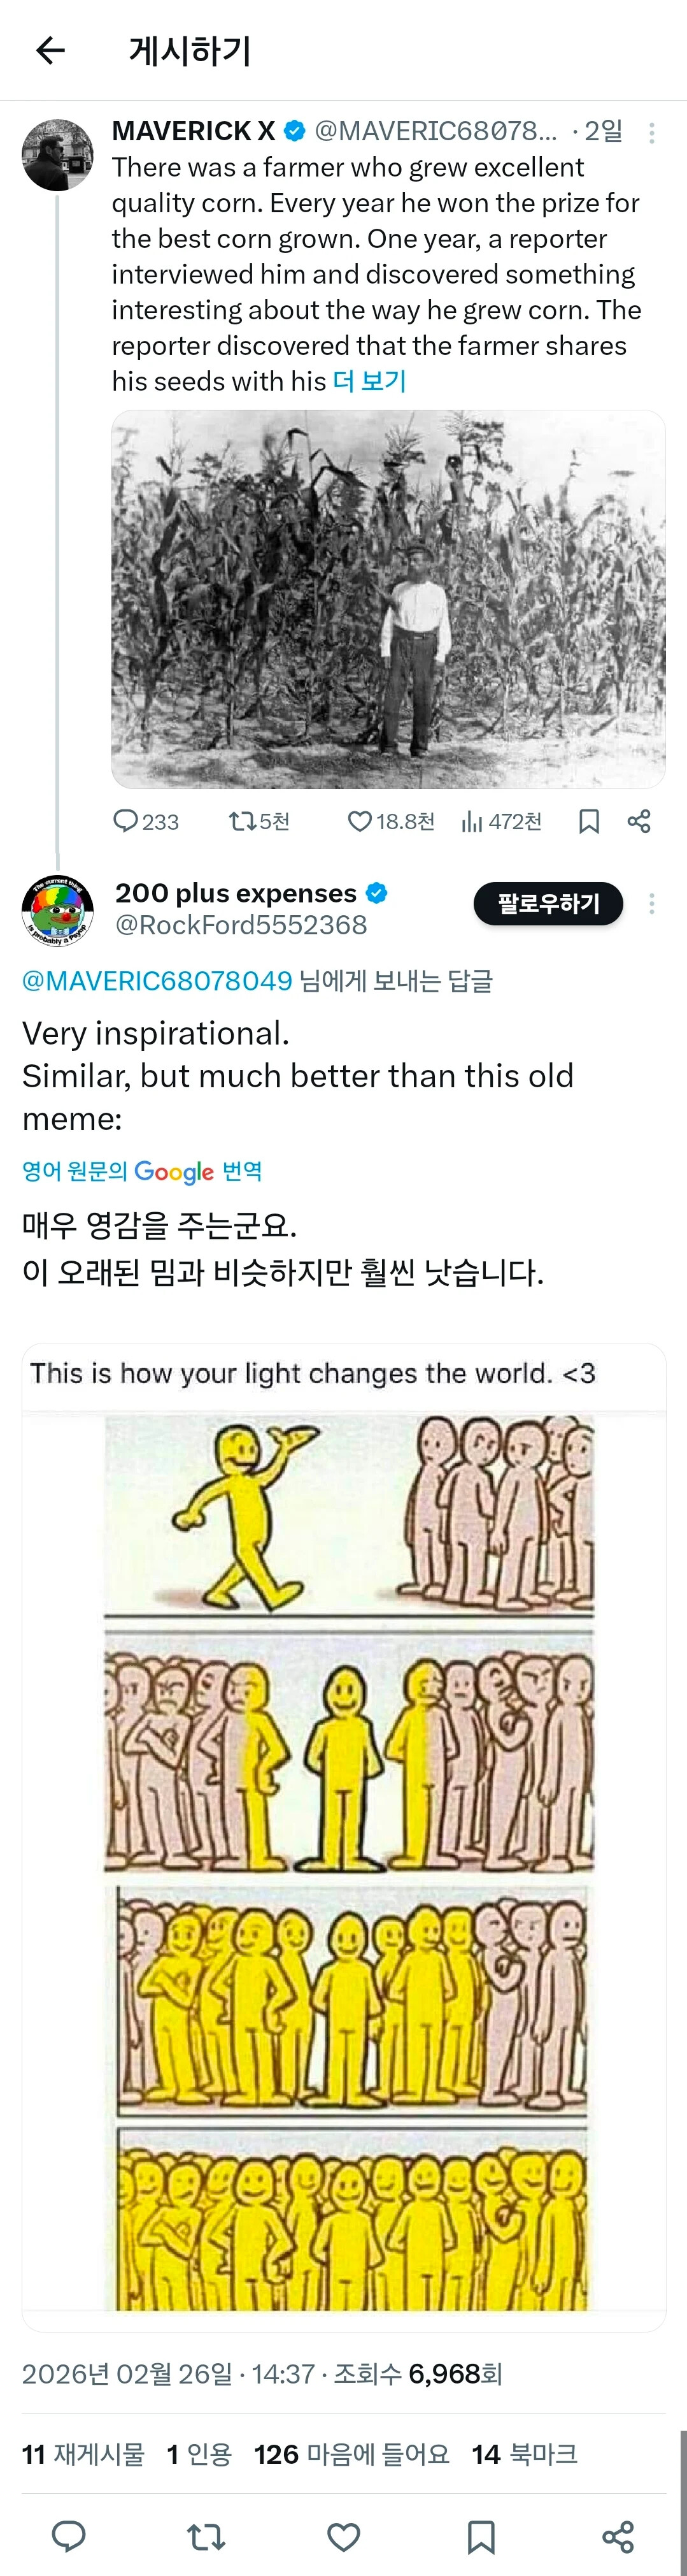
Task: Share the MAVERICK X post
Action: [639, 821]
